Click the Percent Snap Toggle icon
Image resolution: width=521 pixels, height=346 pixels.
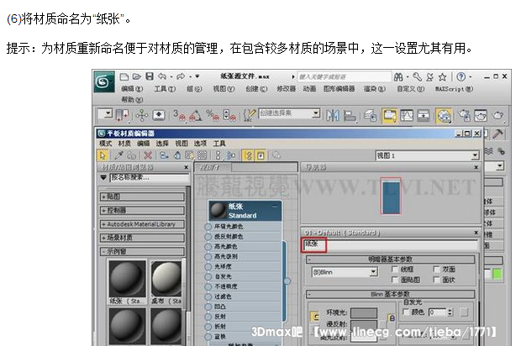pyautogui.click(x=213, y=116)
